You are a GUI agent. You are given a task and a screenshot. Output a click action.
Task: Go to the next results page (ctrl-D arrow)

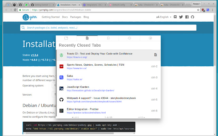[142, 117]
